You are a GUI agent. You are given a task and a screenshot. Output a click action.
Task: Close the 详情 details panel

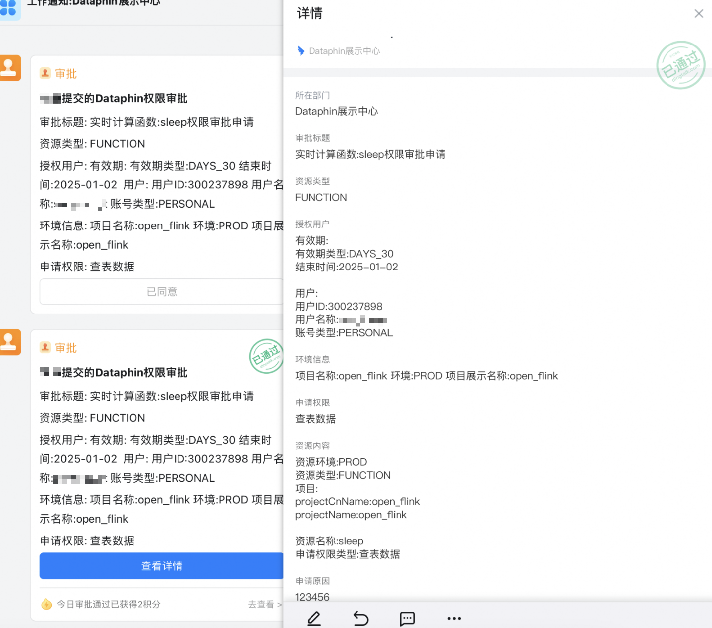698,14
